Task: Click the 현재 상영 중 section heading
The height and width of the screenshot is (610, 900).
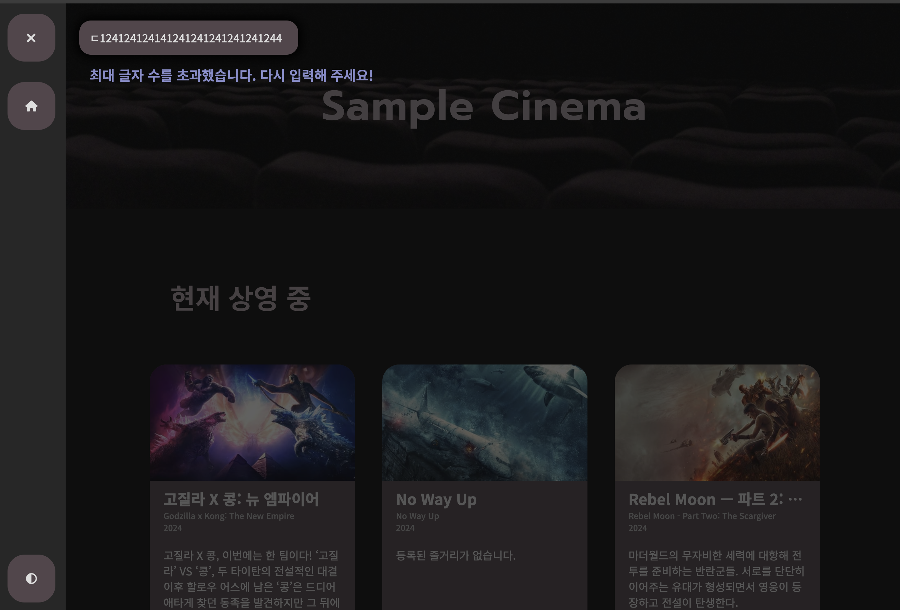Action: 240,298
